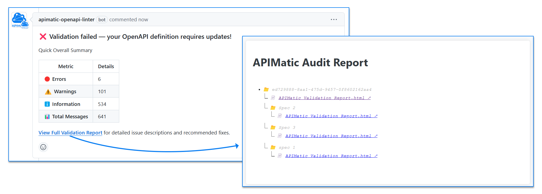Click the Errors count value 6
Screen dimensions: 542x194
pos(99,79)
